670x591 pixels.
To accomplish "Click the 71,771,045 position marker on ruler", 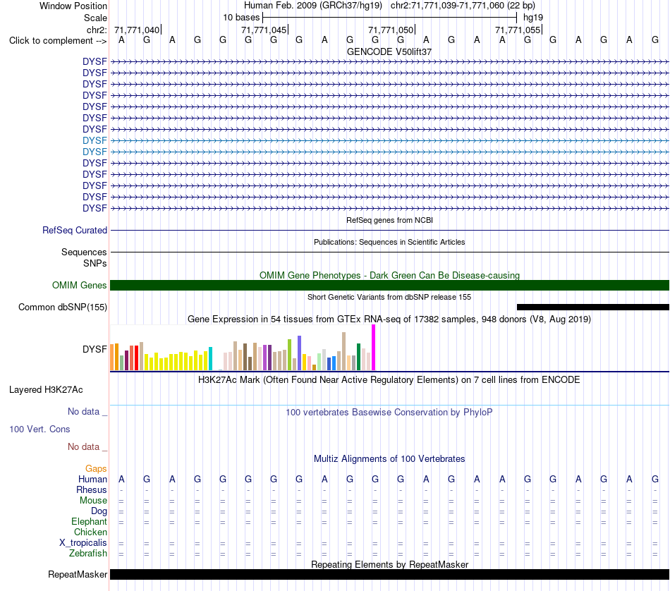I will [264, 30].
